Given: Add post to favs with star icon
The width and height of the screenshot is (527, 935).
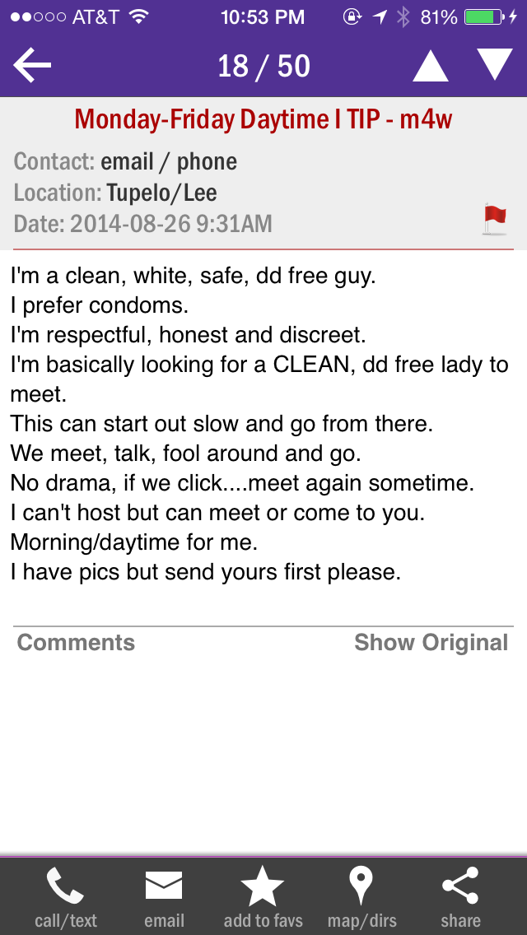Looking at the screenshot, I should [x=263, y=886].
